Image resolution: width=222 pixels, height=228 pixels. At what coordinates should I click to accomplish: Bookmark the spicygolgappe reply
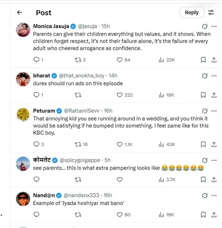203,180
